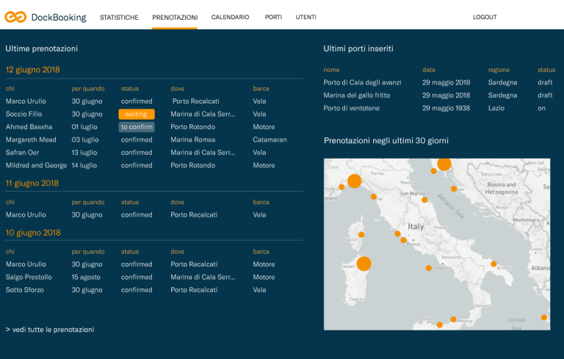Open the Utenti page
This screenshot has width=564, height=359.
(306, 17)
